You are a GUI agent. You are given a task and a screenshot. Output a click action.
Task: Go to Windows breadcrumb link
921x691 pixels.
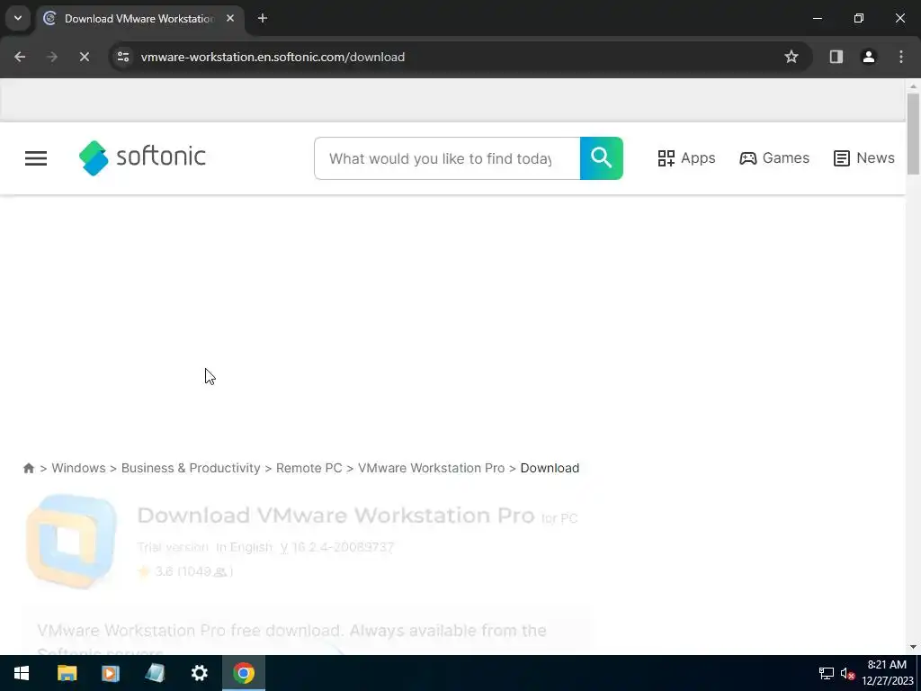coord(79,468)
